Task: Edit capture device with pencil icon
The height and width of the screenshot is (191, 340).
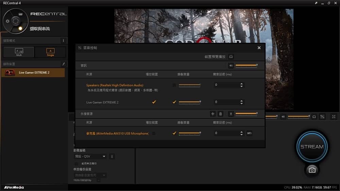Action: point(63,64)
